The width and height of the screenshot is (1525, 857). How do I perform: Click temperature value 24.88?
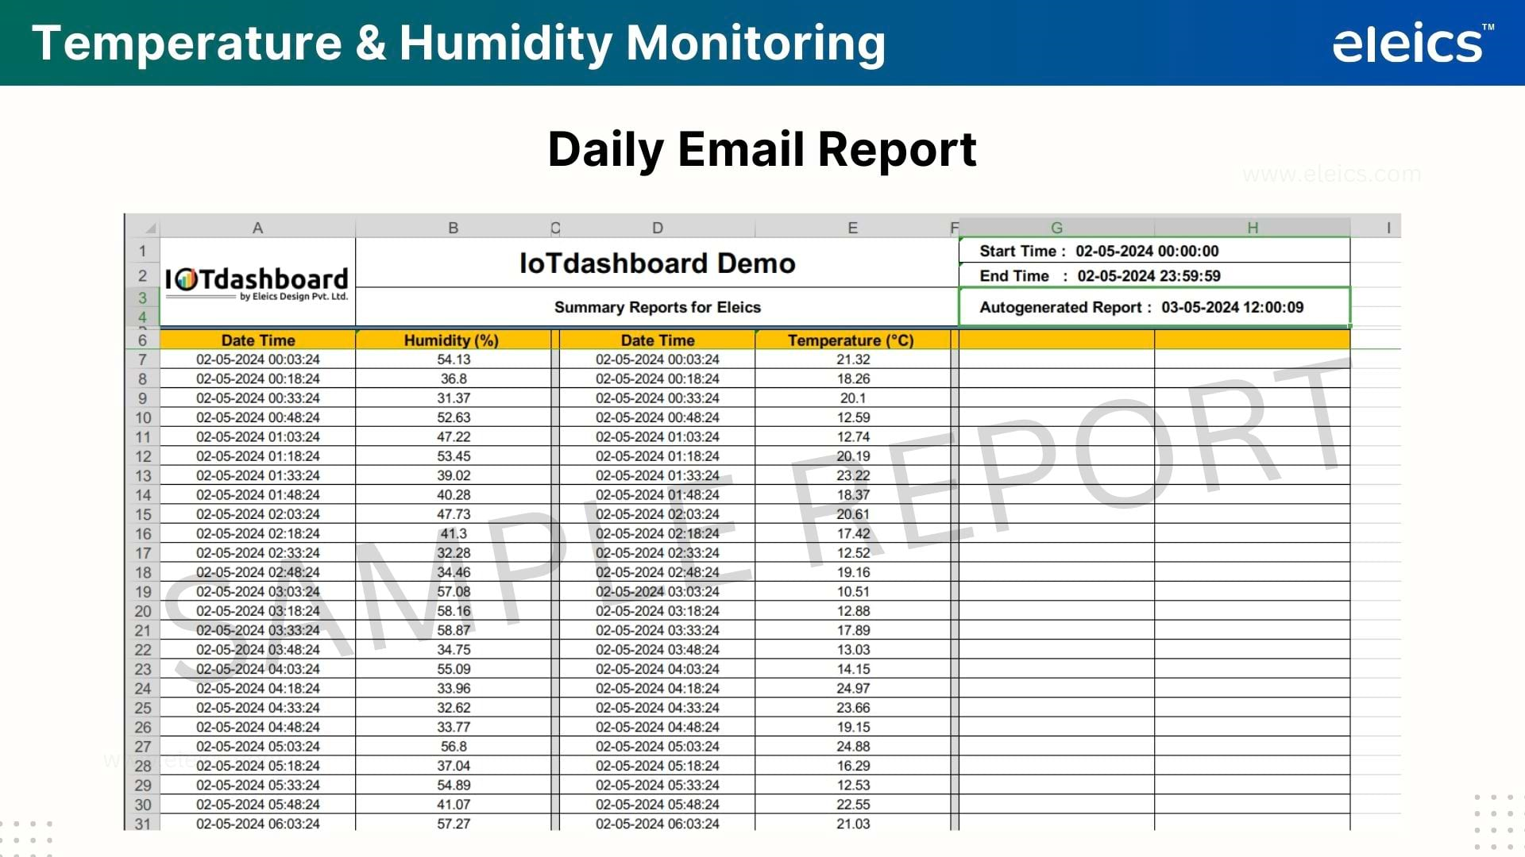point(853,746)
